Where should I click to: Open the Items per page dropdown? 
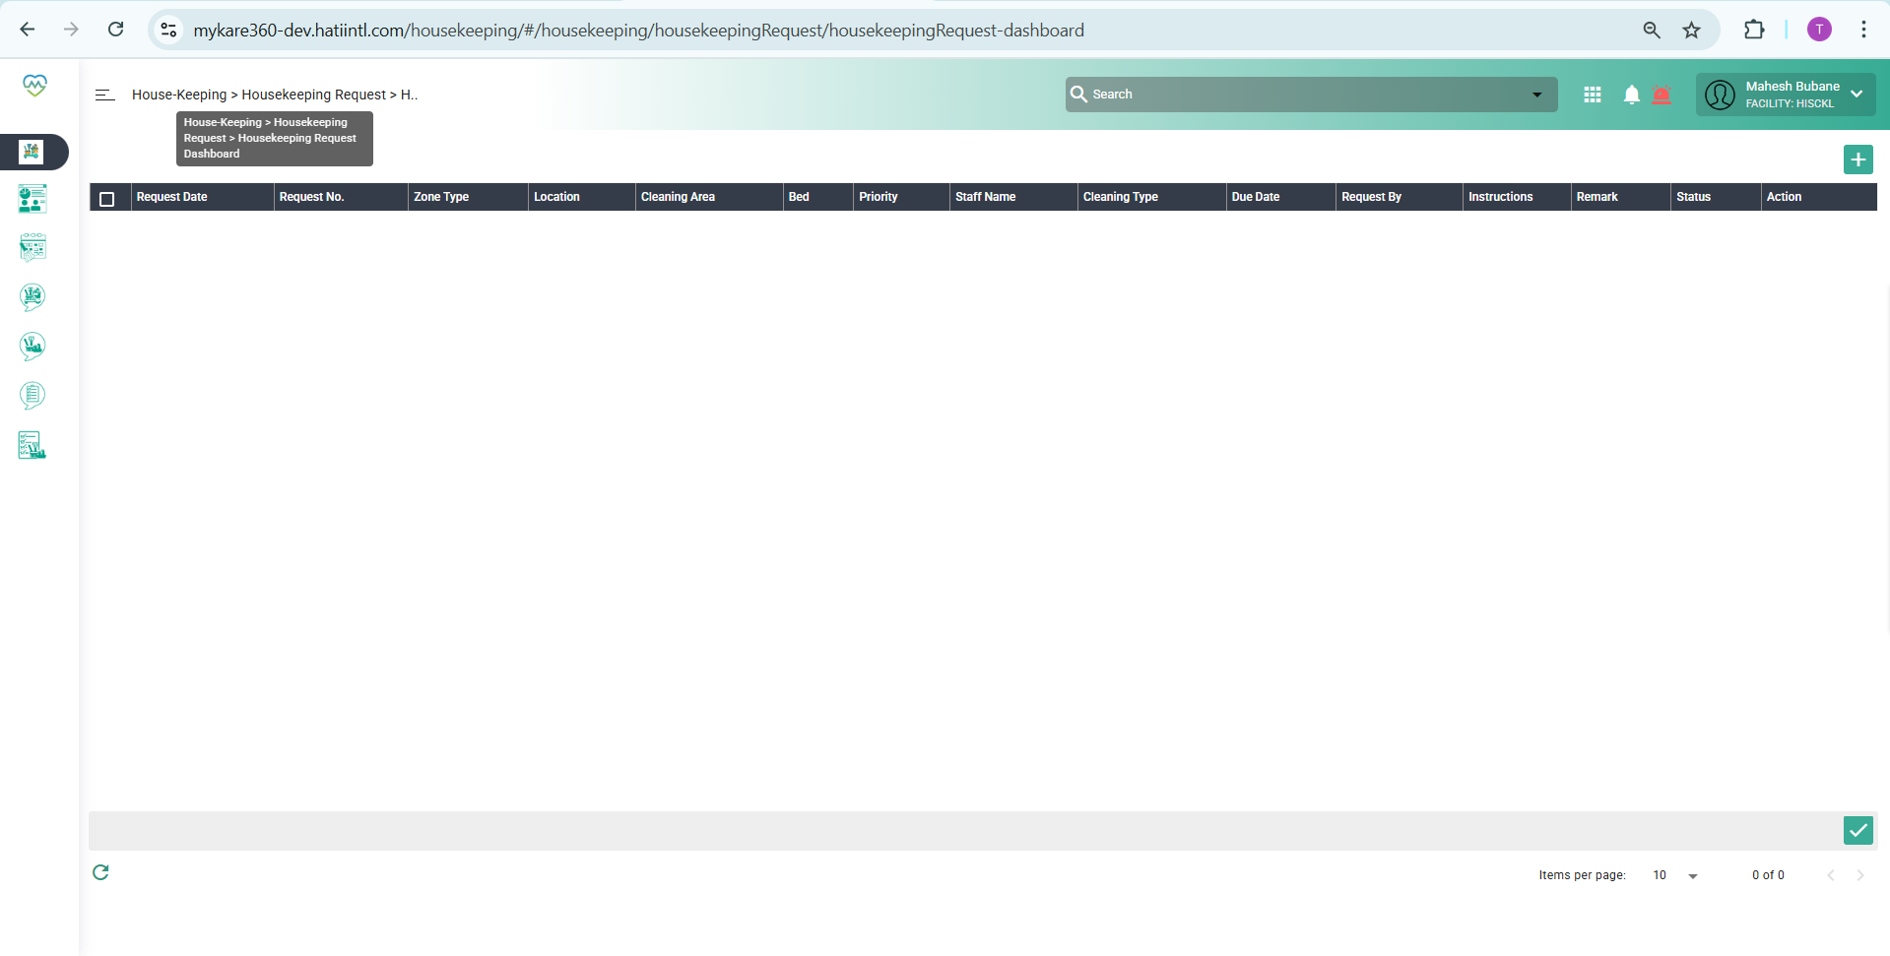pos(1675,875)
